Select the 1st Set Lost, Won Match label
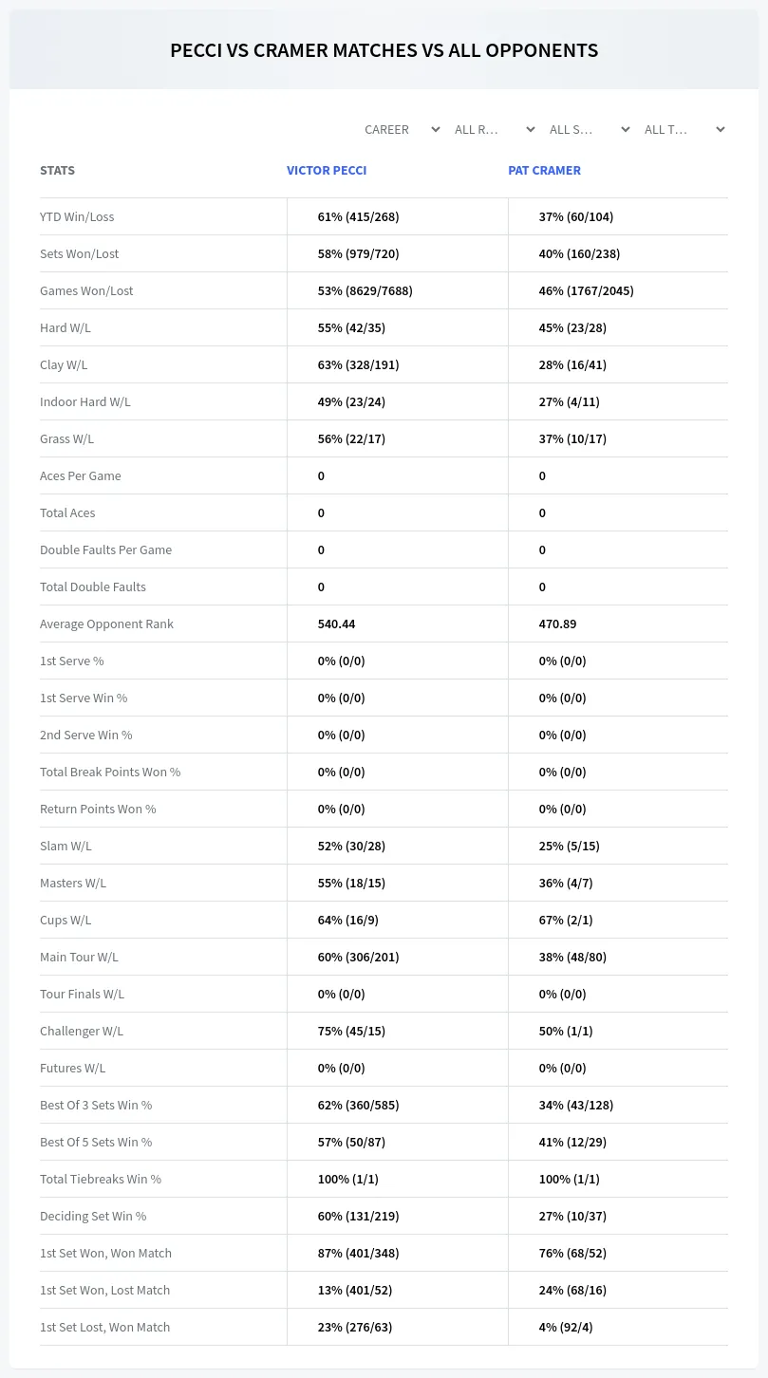 point(104,1327)
